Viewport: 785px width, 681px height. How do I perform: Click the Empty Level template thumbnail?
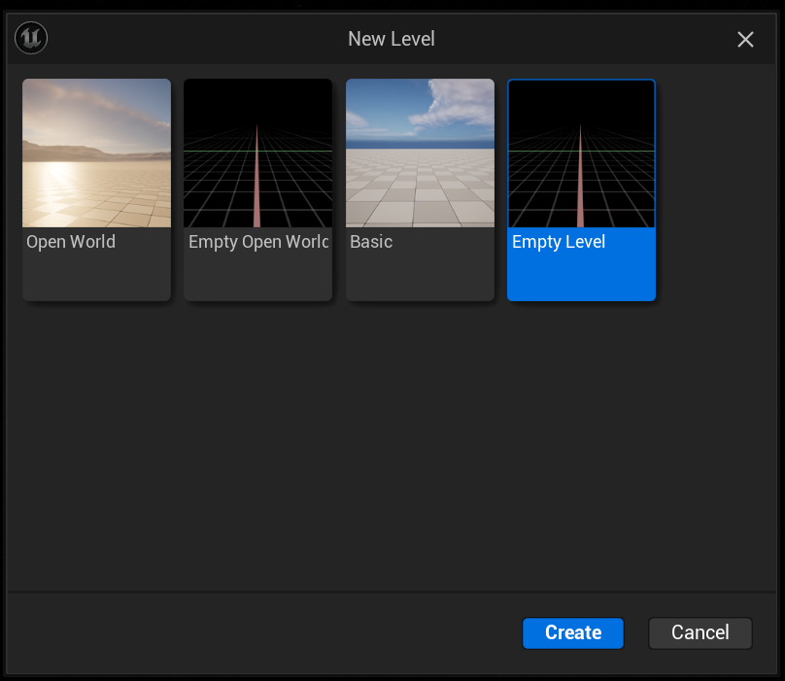pos(581,189)
